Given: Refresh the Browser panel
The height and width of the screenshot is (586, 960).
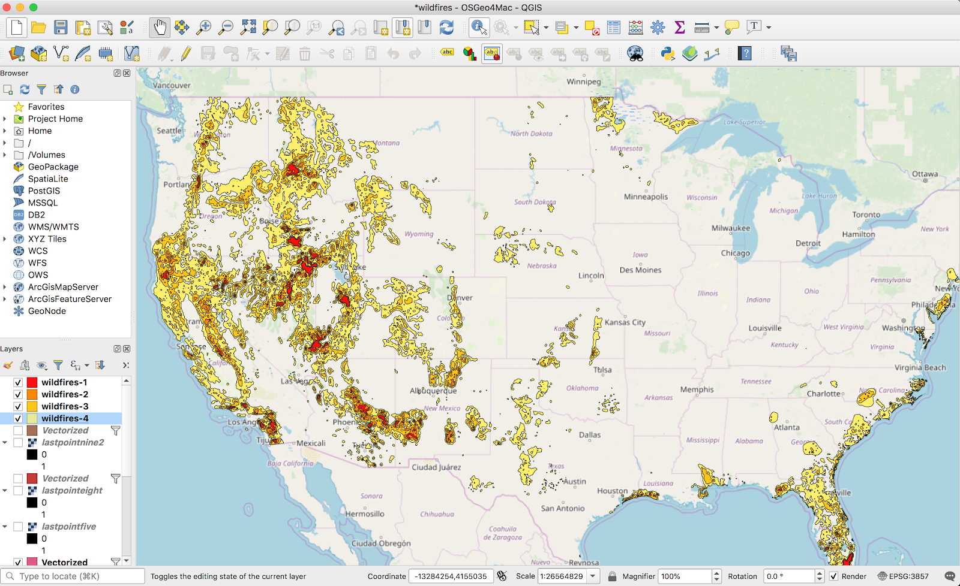Looking at the screenshot, I should click(x=25, y=89).
